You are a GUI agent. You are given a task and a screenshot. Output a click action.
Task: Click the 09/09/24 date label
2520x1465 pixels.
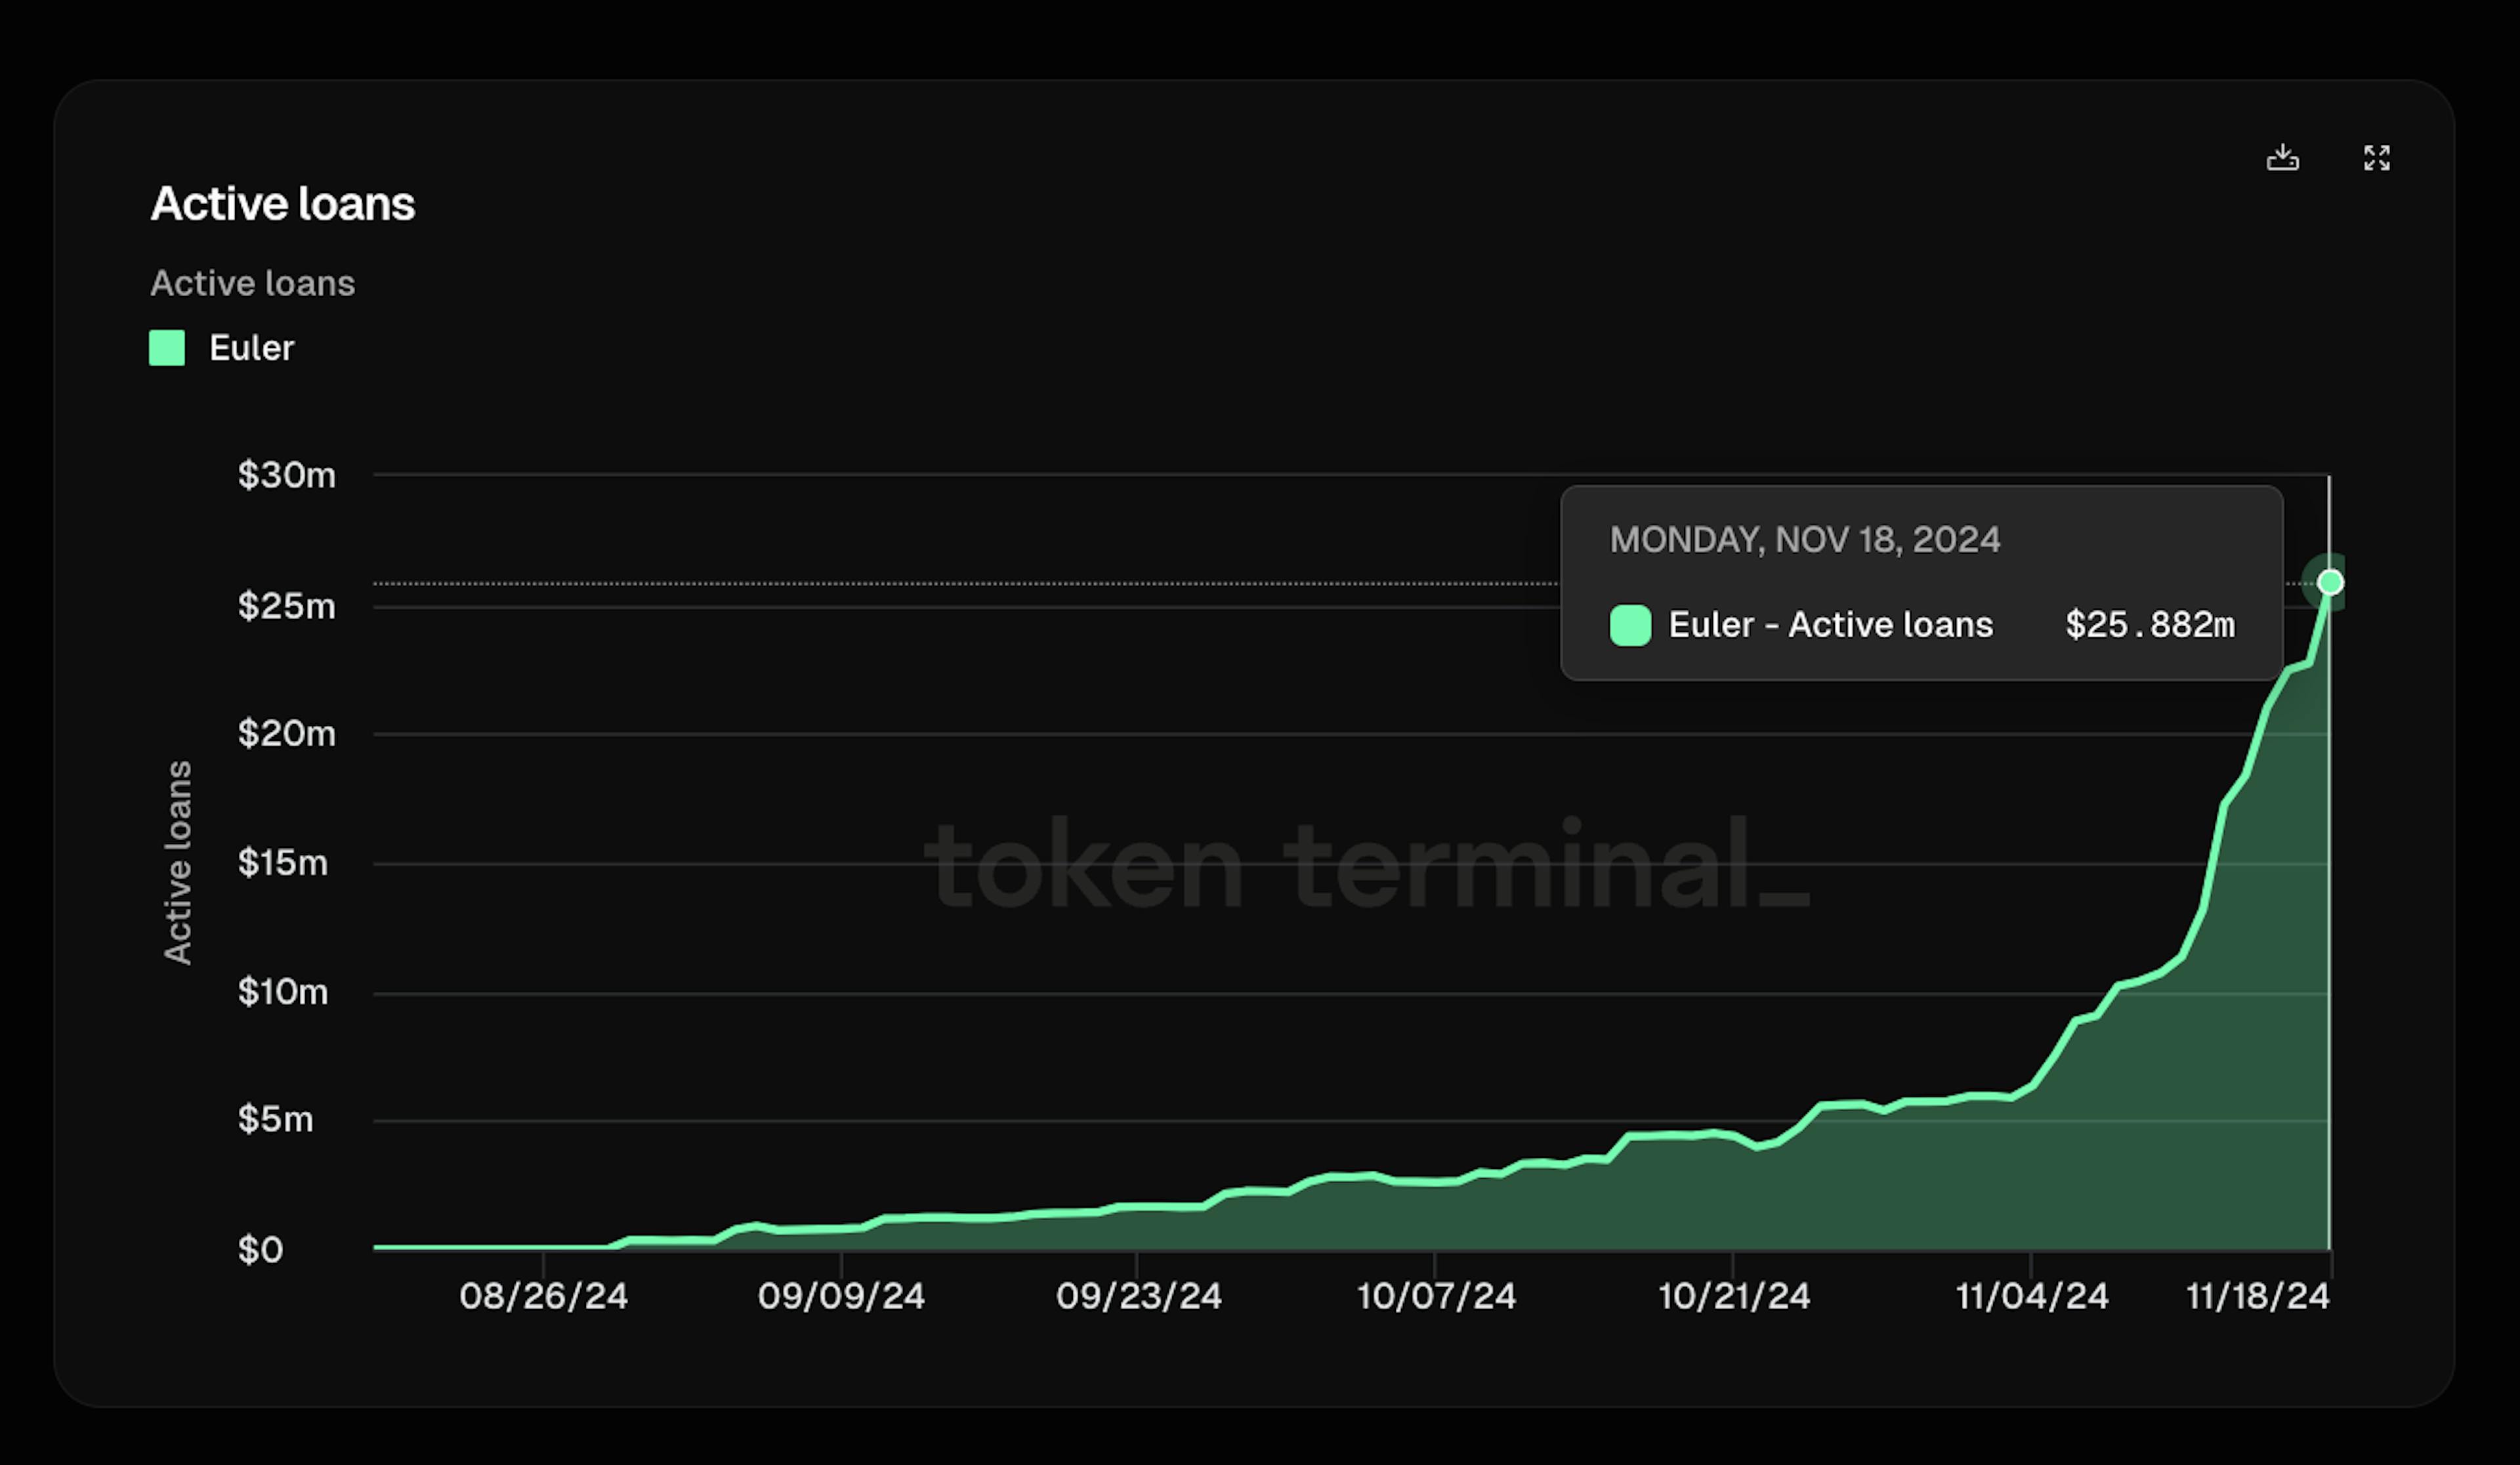841,1297
